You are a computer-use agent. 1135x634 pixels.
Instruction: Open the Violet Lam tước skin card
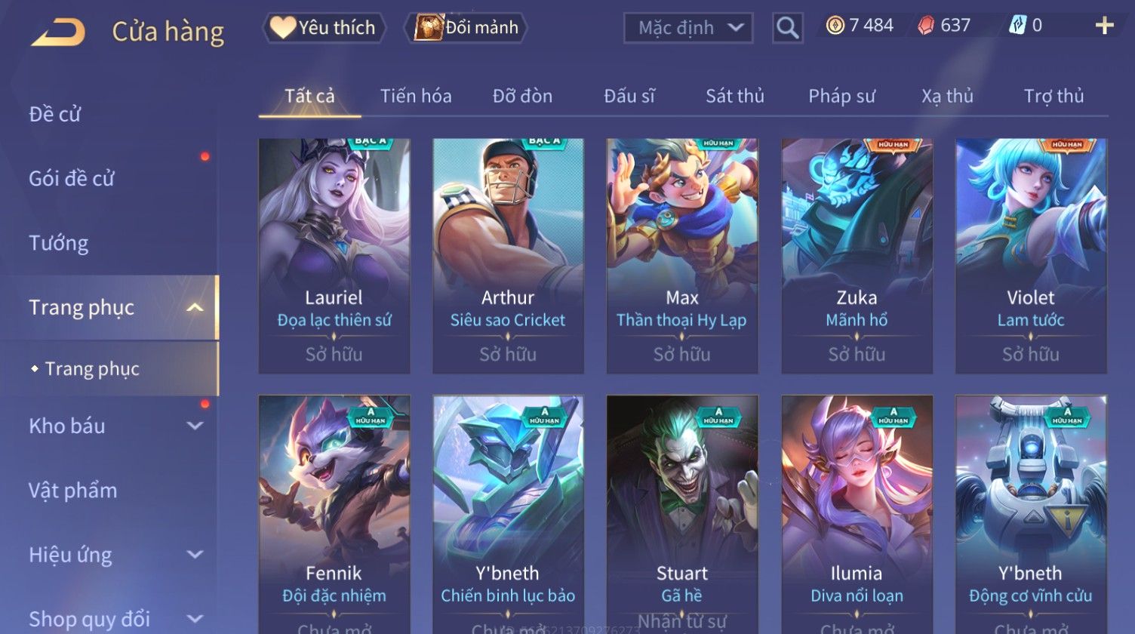point(1031,256)
